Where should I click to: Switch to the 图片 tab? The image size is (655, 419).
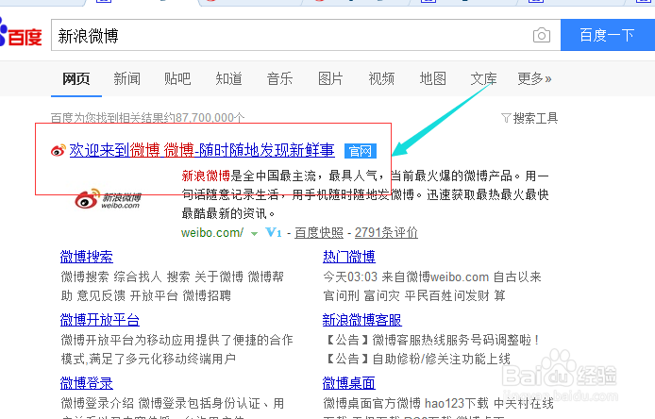click(x=330, y=78)
